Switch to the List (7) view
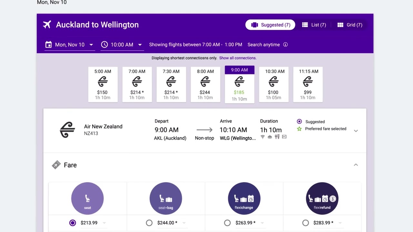413x232 pixels. 314,25
